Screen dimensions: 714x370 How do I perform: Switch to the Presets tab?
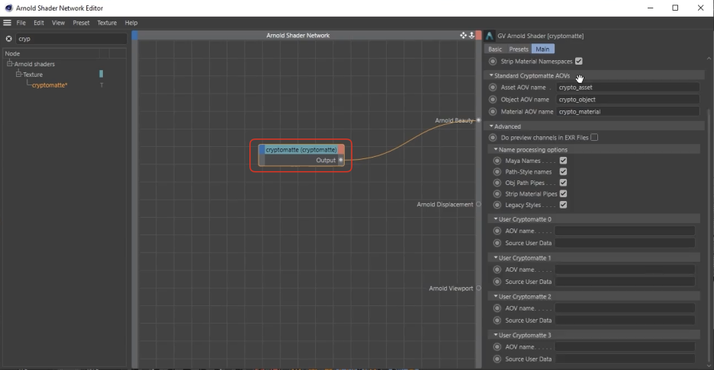(519, 49)
